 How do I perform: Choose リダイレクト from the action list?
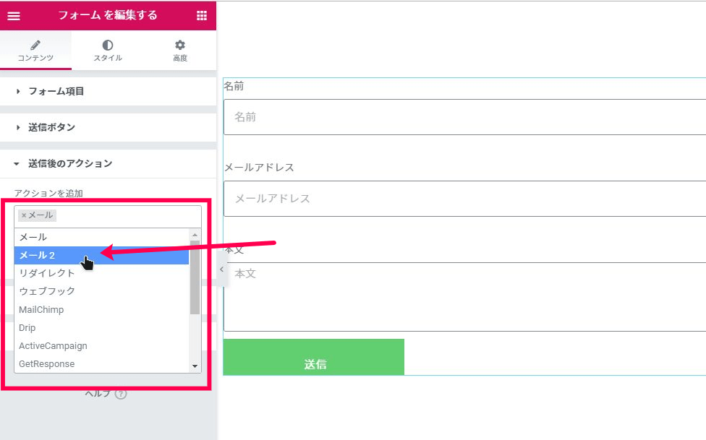point(101,273)
